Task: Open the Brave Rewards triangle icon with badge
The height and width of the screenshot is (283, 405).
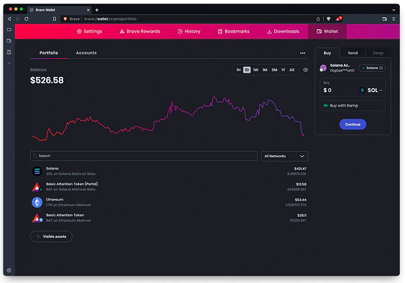Action: pos(338,19)
